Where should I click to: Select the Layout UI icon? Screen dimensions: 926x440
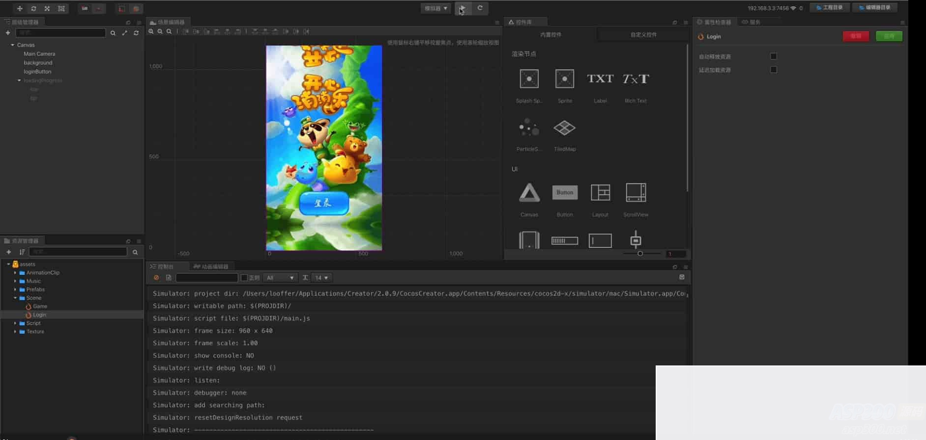tap(600, 193)
